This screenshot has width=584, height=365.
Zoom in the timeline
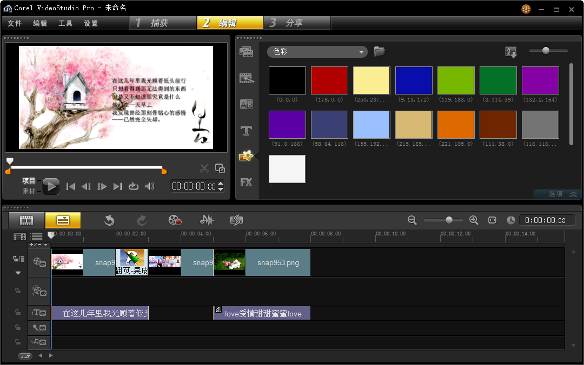pos(474,220)
